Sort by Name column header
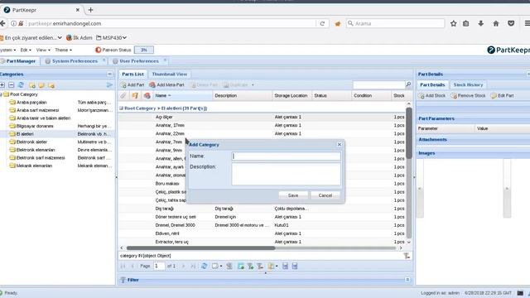Viewport: 530px width, 298px height. point(182,96)
